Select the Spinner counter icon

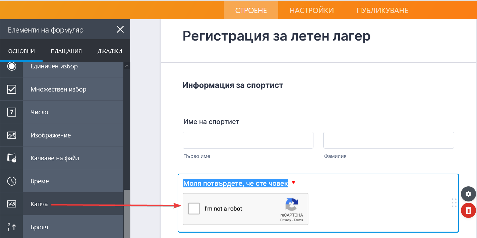[12, 227]
